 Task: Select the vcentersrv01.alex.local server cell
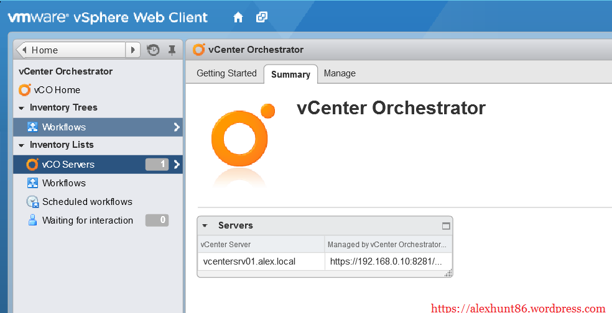(x=249, y=261)
